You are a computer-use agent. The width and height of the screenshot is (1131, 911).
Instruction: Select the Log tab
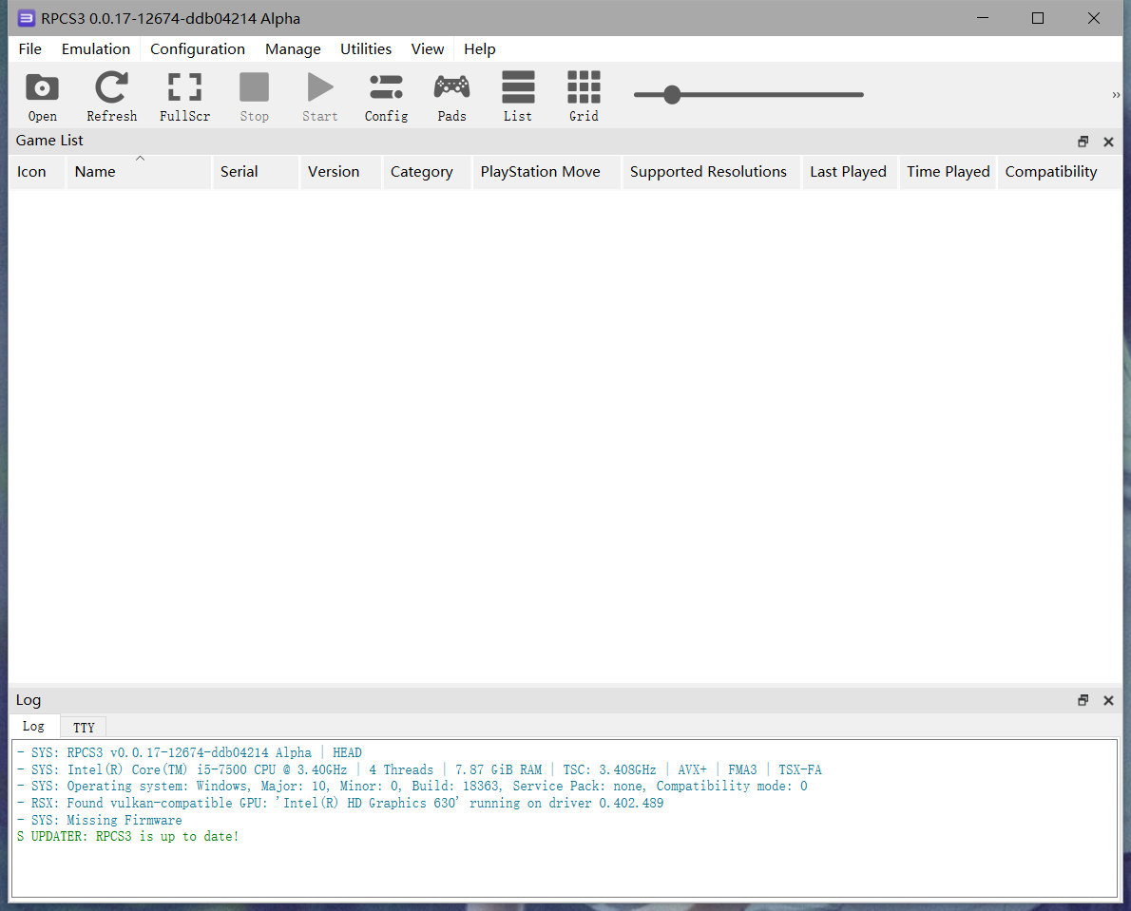[34, 726]
